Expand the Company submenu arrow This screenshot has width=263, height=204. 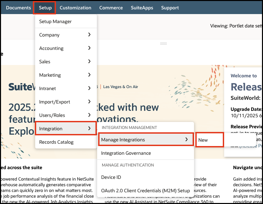click(x=89, y=35)
